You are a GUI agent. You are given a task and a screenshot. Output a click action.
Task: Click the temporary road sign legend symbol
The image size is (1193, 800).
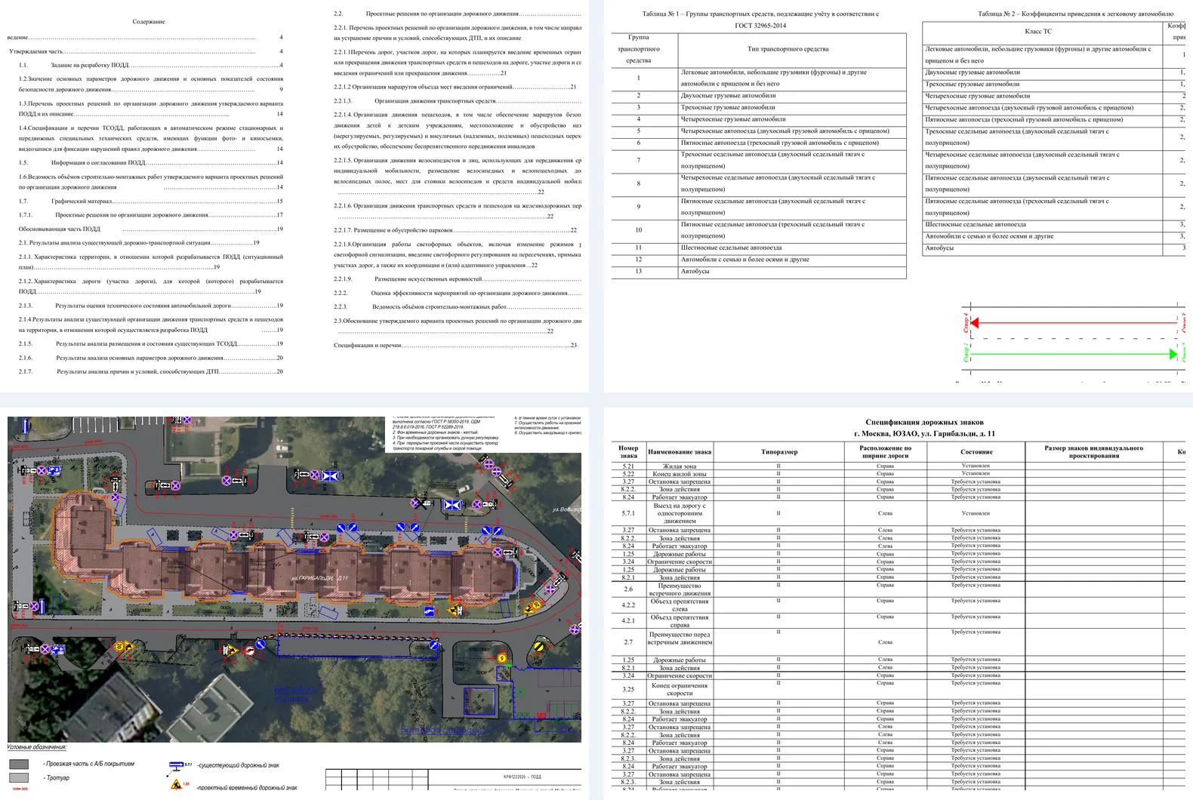[x=177, y=785]
